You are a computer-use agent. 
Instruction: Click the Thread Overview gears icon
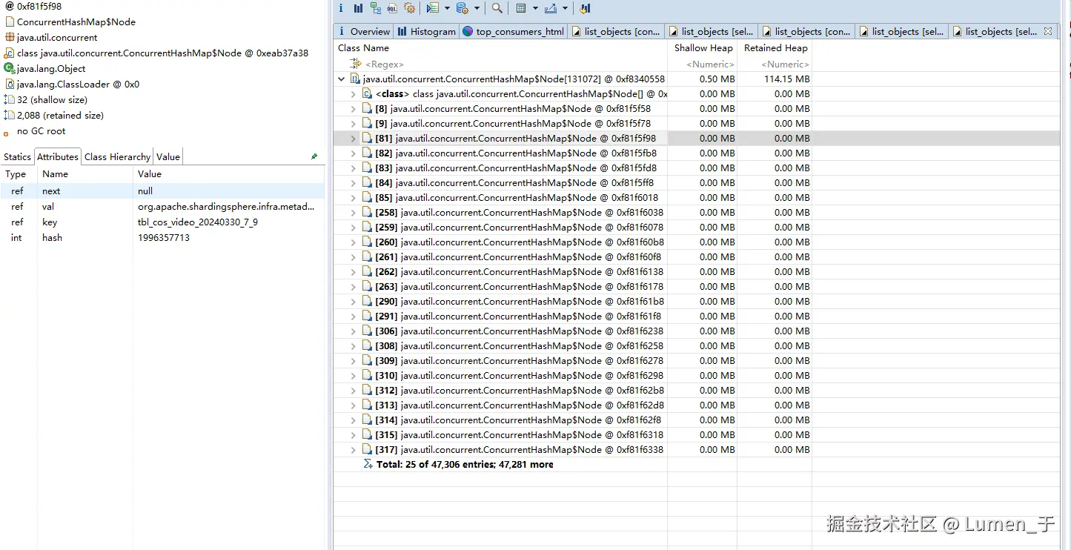coord(409,8)
